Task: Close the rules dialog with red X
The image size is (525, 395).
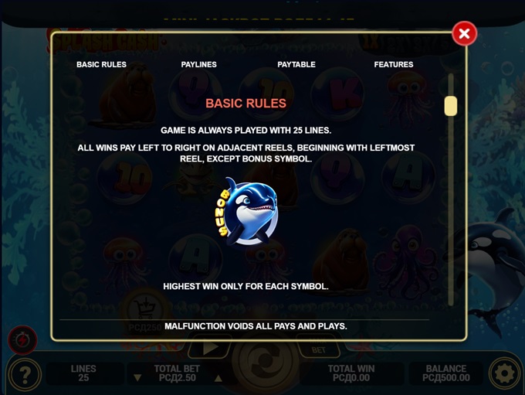Action: (x=465, y=33)
